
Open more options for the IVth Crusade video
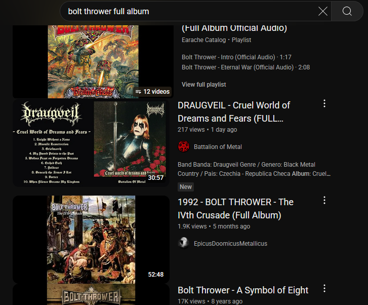coord(324,200)
